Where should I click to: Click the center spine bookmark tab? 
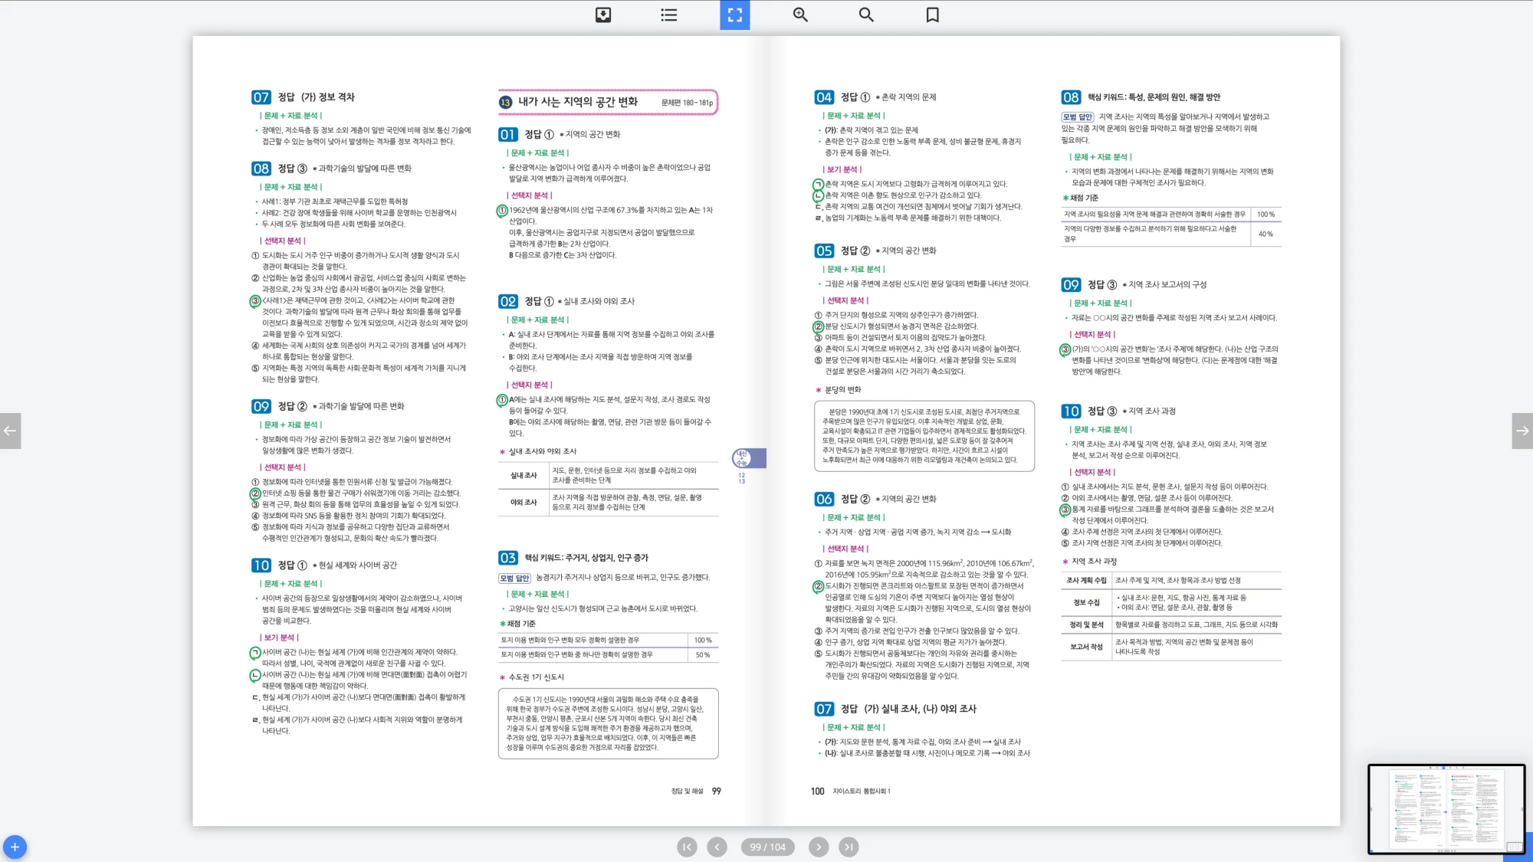[x=747, y=458]
